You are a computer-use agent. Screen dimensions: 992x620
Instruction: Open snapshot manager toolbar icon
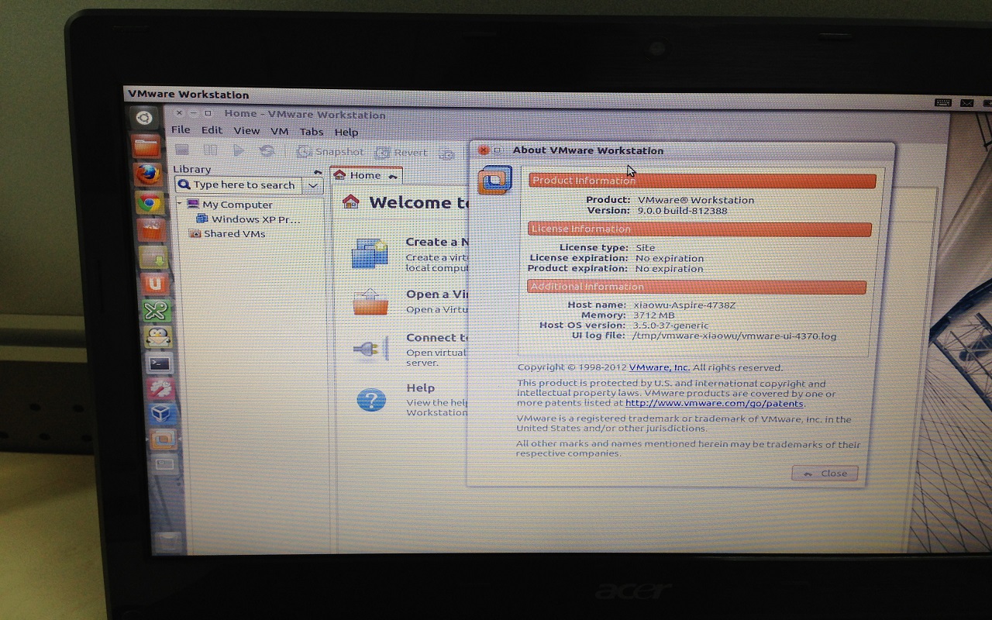pos(446,154)
